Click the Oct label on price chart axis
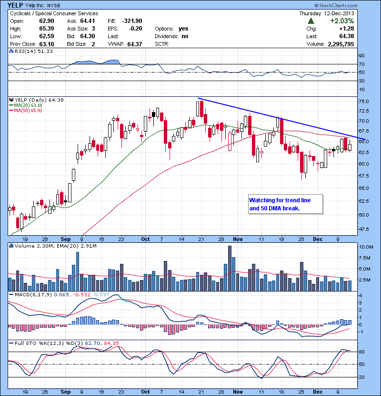 click(x=145, y=239)
